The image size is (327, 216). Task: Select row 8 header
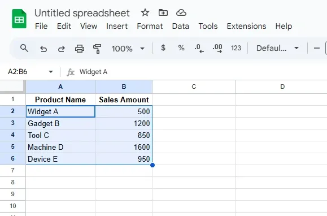[x=13, y=183]
